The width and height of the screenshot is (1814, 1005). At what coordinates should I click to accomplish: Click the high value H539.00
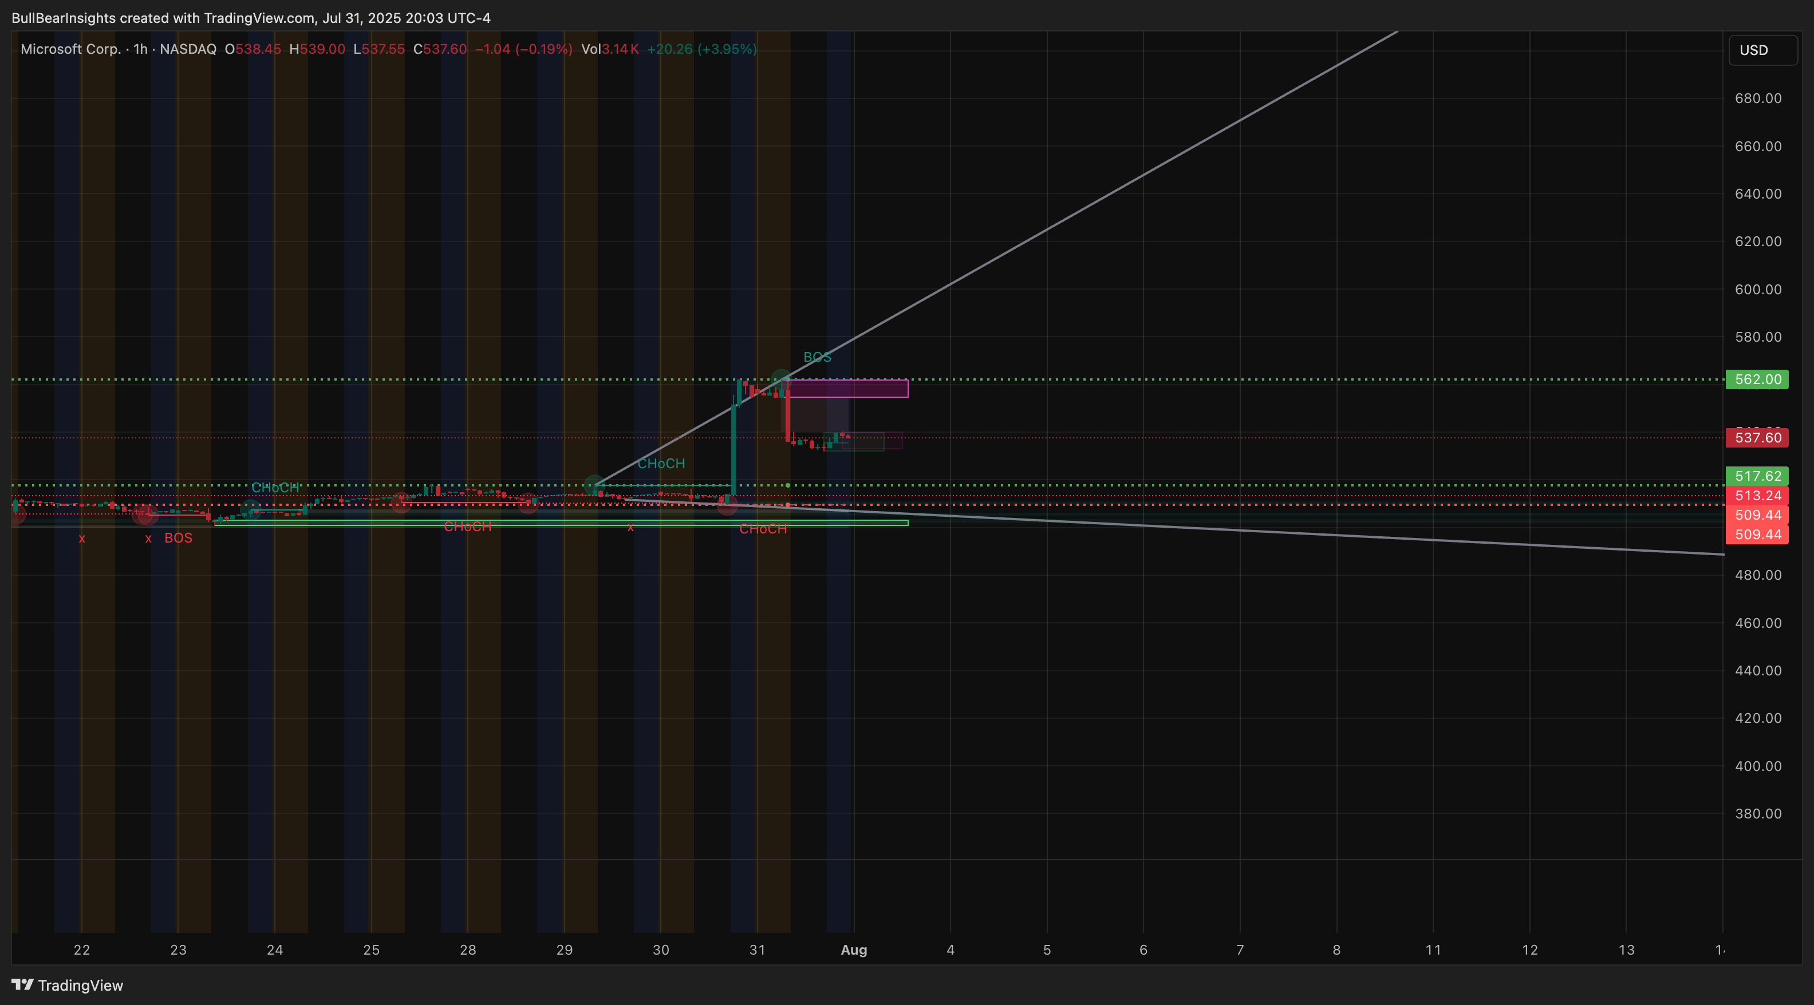point(317,49)
